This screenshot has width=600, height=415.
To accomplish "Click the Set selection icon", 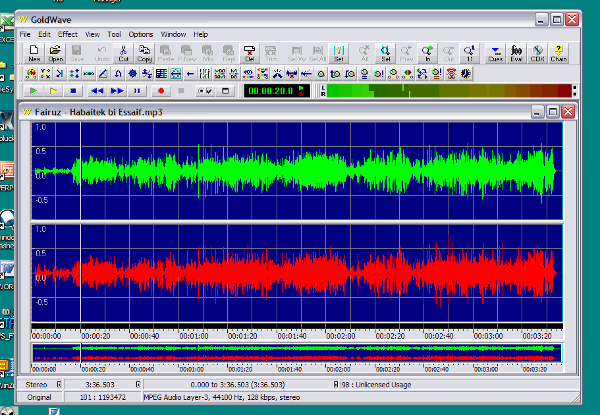I will click(339, 53).
